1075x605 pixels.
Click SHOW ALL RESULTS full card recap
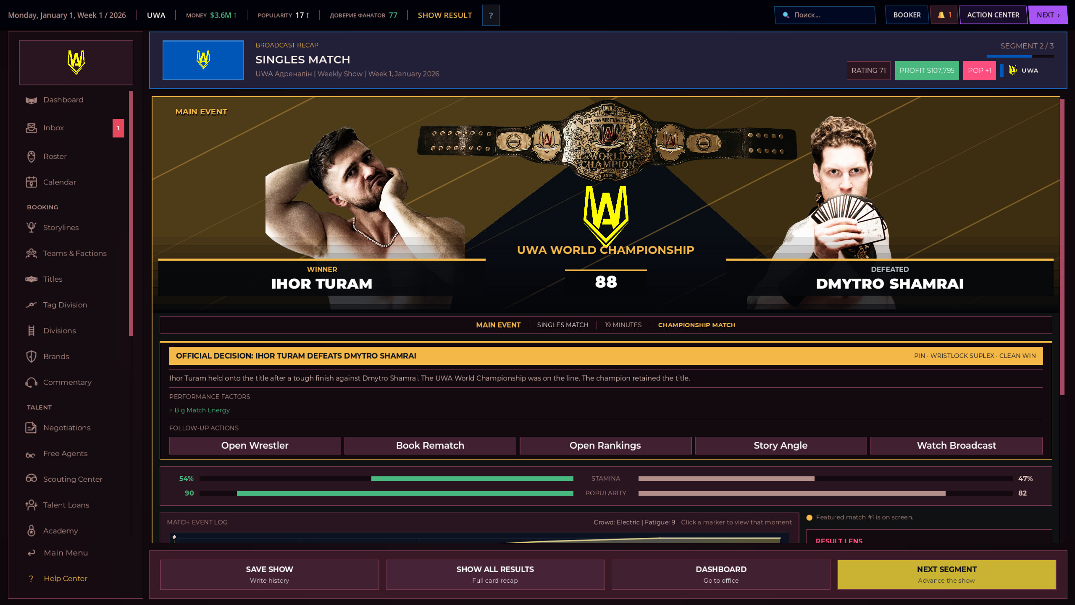495,574
